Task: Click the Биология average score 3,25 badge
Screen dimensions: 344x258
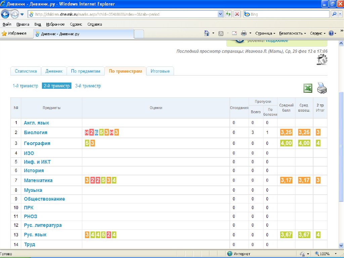Action: (286, 133)
